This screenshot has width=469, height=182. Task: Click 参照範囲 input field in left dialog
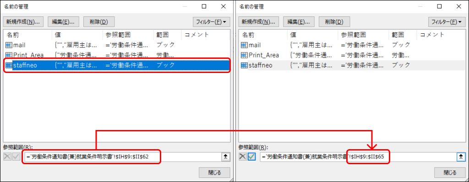pos(123,156)
